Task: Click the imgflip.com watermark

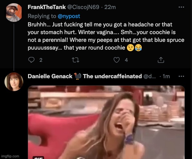Action: [x=10, y=156]
